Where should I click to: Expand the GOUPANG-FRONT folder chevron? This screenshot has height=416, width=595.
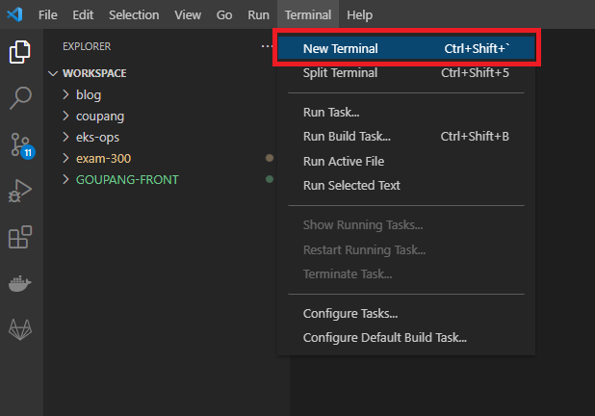(65, 179)
